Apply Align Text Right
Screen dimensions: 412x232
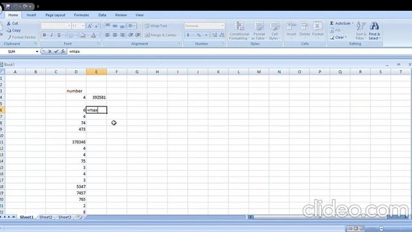tap(122, 35)
